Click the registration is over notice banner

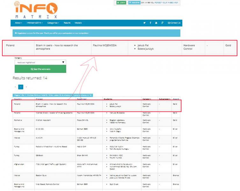(97, 33)
